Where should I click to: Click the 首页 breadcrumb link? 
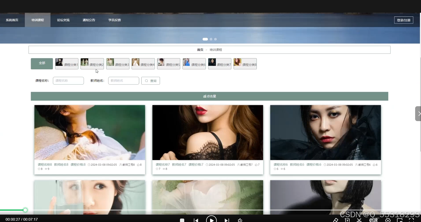click(x=200, y=50)
